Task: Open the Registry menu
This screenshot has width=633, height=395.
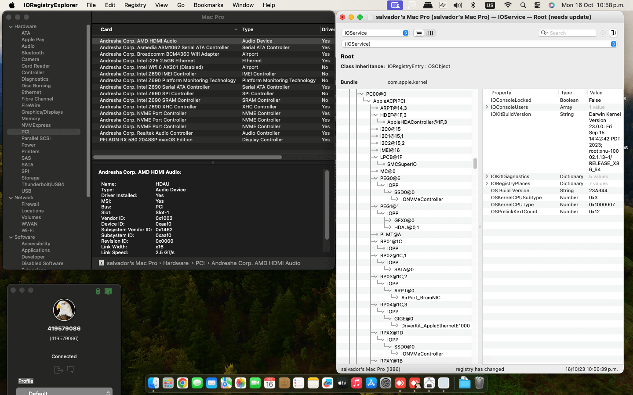Action: tap(135, 5)
